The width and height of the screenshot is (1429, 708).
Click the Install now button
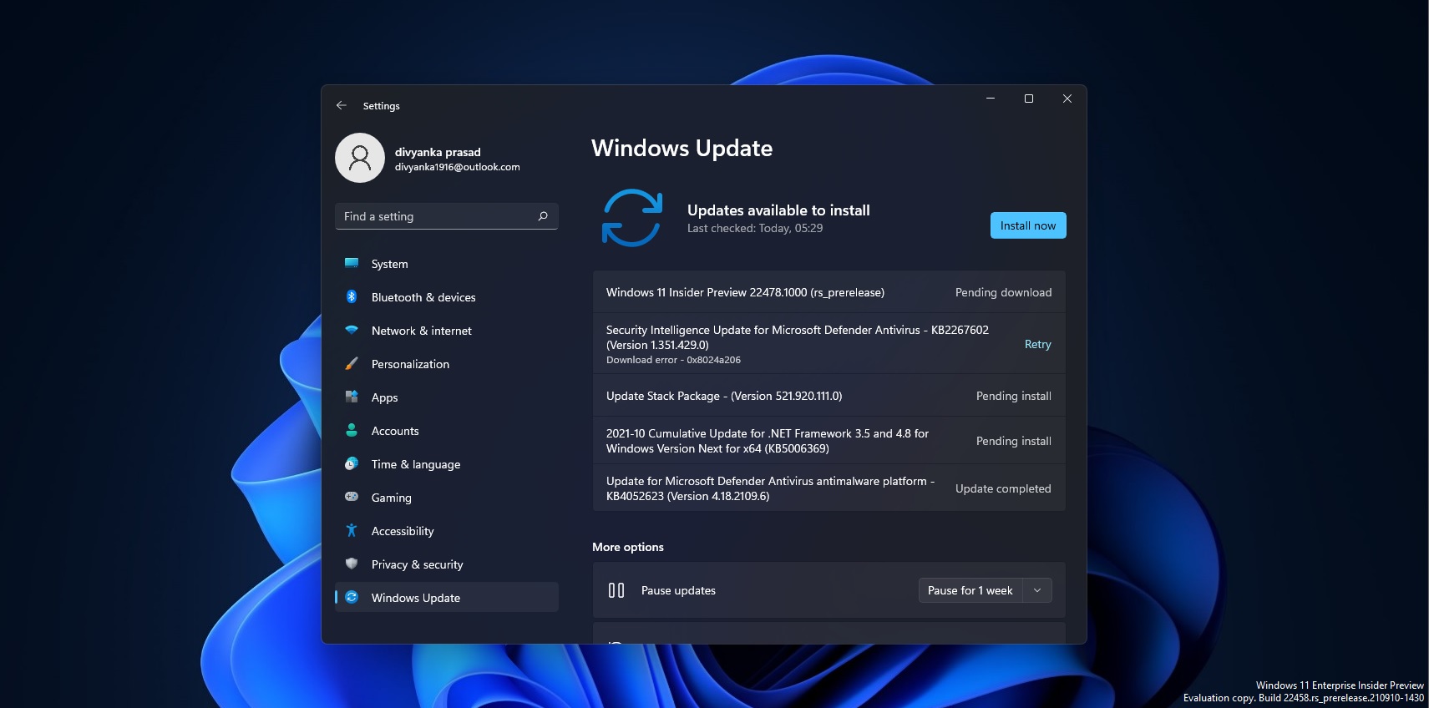point(1028,225)
